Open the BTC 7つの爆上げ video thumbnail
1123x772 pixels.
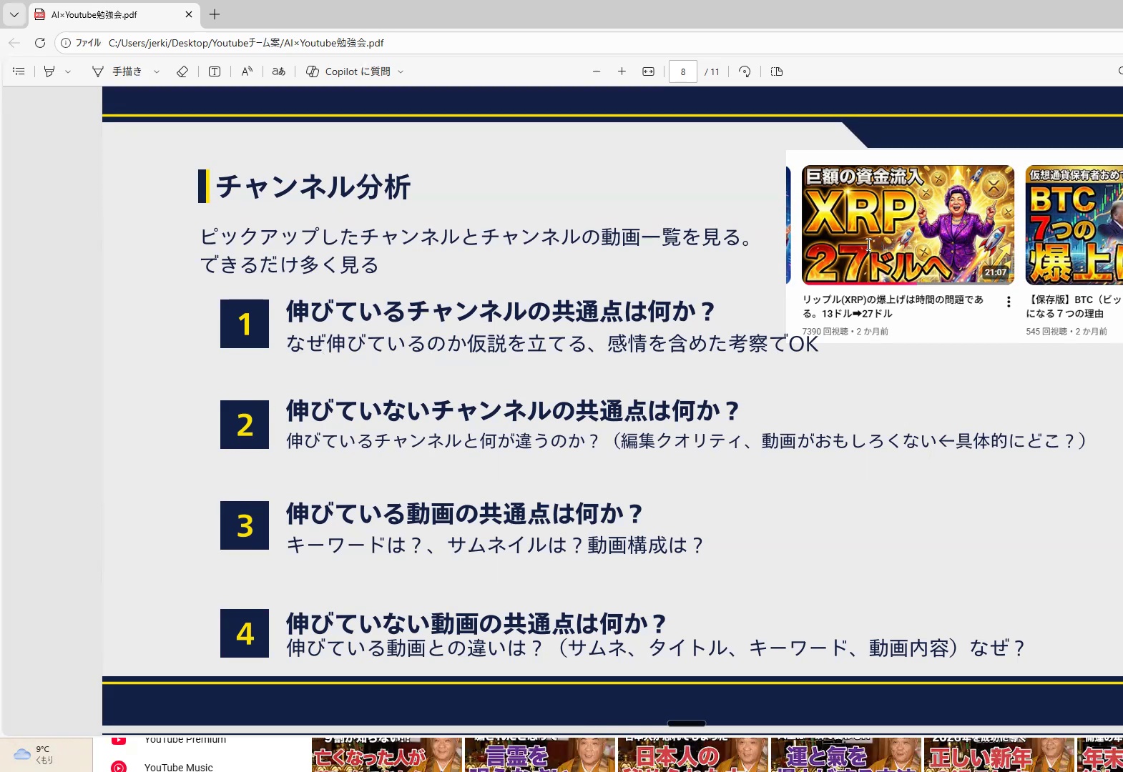(x=1074, y=225)
